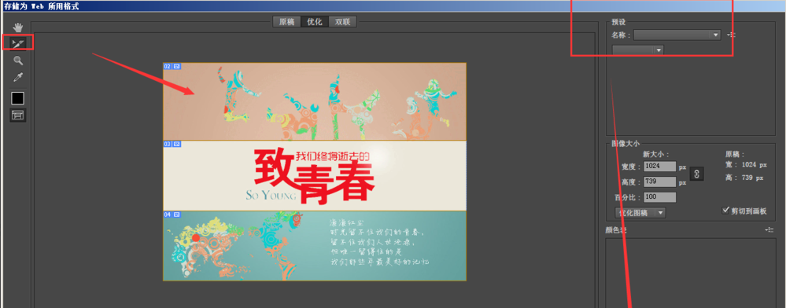Toggle slices visibility button
Viewport: 786px width, 308px height.
pos(18,115)
